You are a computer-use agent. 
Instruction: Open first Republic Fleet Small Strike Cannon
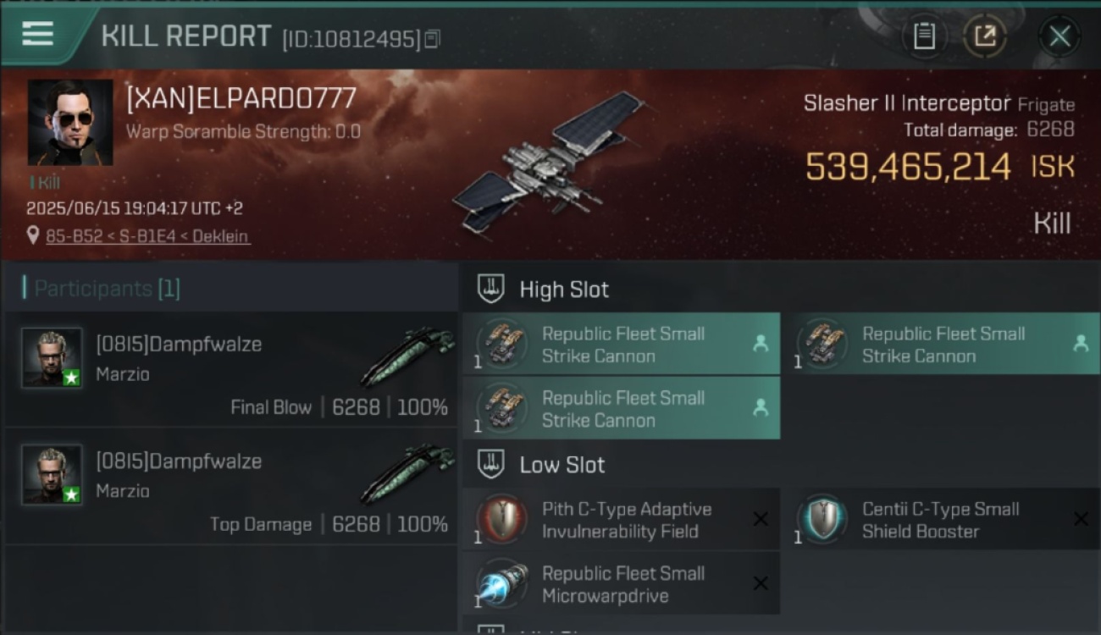(x=622, y=344)
